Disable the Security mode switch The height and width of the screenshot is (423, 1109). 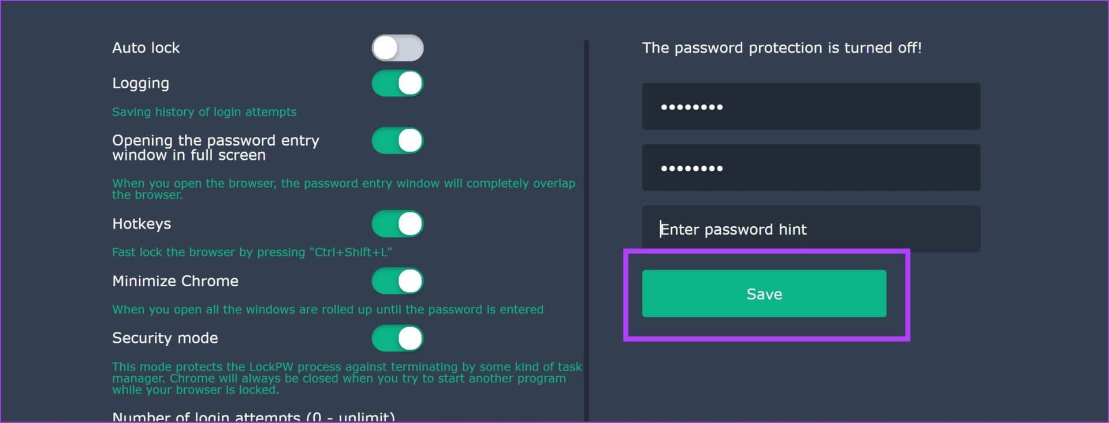[x=397, y=338]
